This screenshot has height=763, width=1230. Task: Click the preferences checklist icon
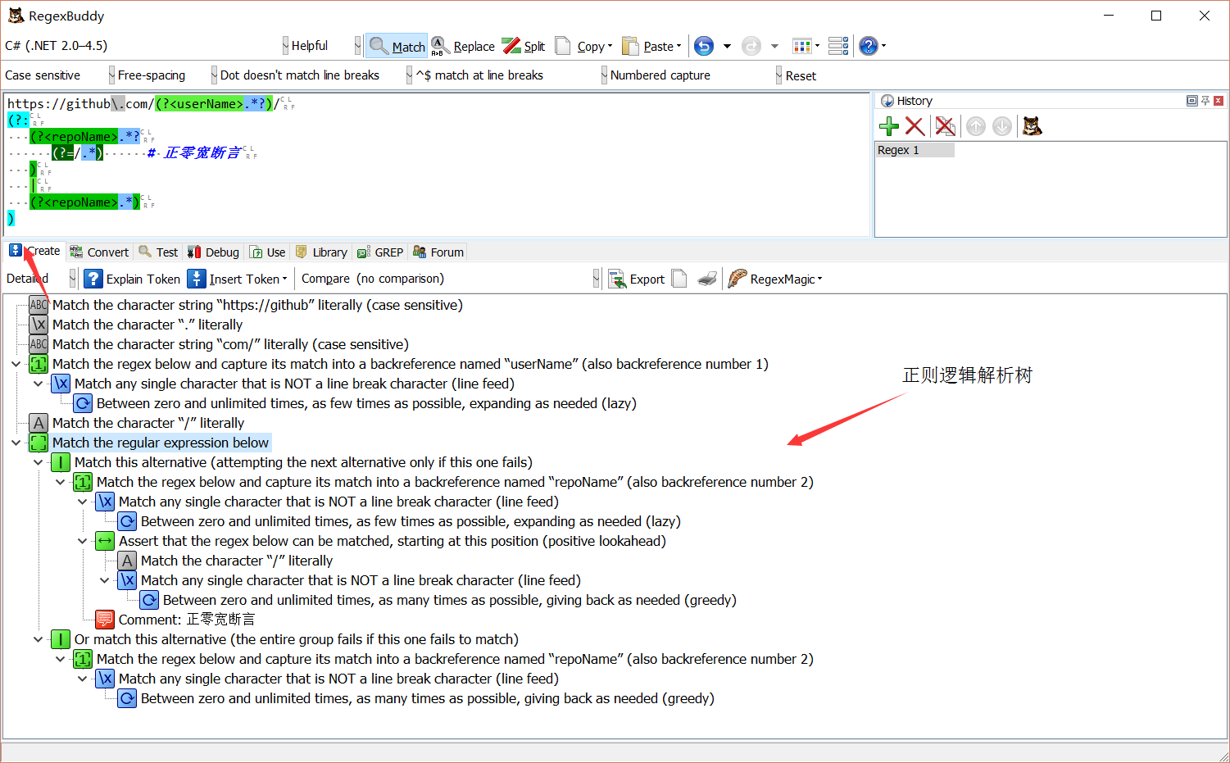838,47
